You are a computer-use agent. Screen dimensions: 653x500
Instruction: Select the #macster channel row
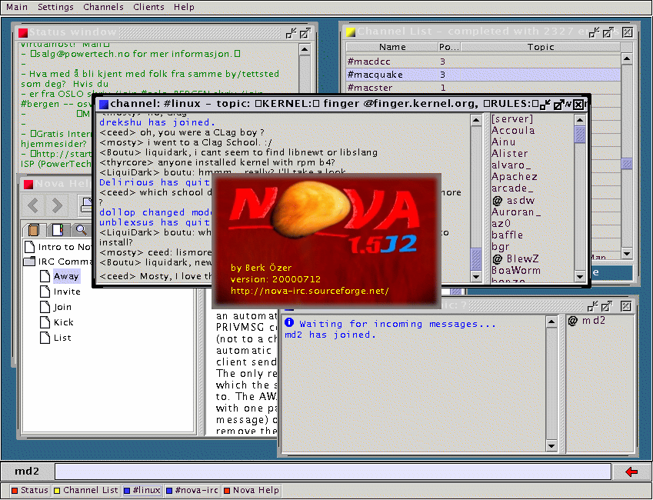483,88
